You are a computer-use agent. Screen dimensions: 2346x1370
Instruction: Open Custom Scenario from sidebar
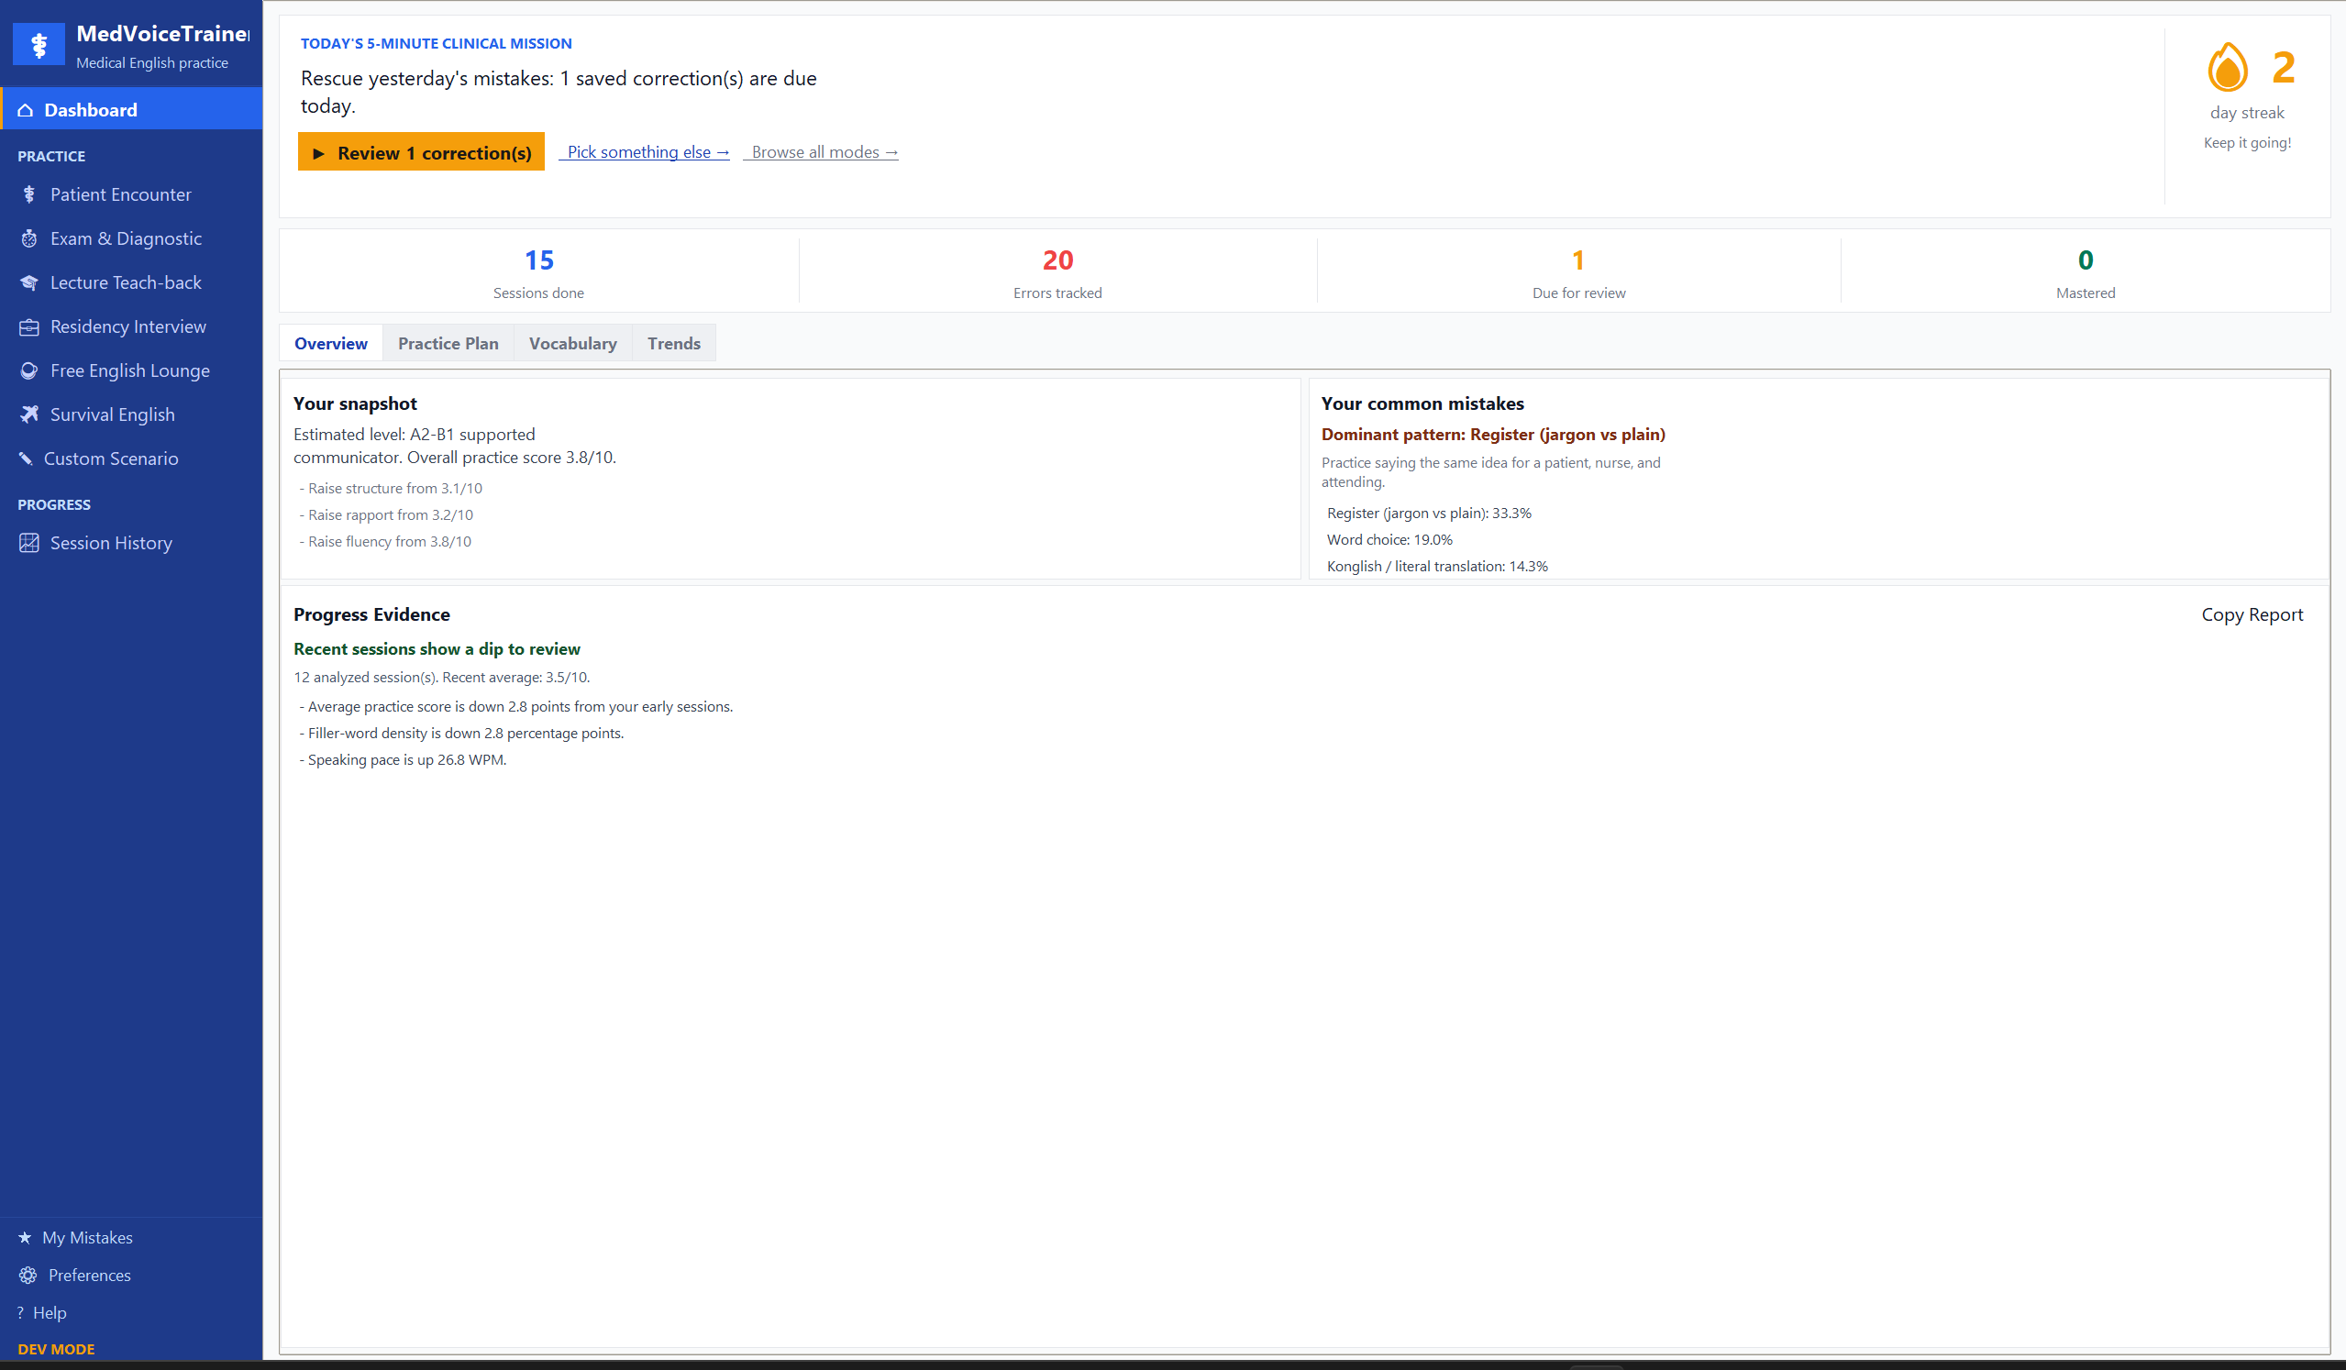131,459
